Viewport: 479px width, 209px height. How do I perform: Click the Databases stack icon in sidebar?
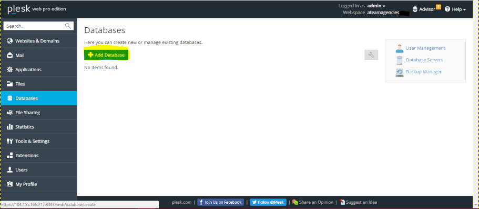pyautogui.click(x=9, y=98)
